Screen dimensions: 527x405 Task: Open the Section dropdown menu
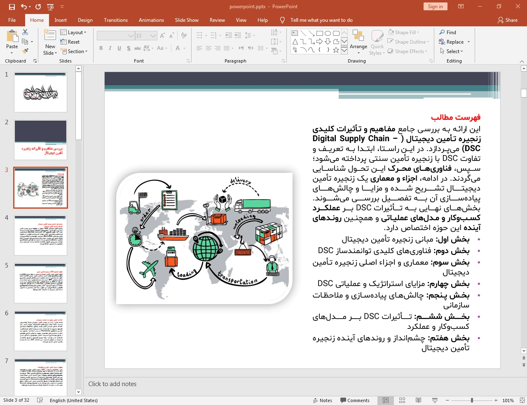[75, 51]
